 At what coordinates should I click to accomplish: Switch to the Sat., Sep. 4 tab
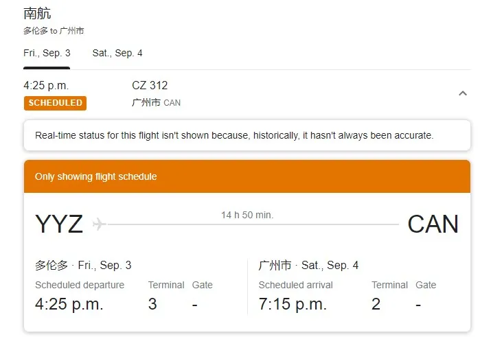117,54
